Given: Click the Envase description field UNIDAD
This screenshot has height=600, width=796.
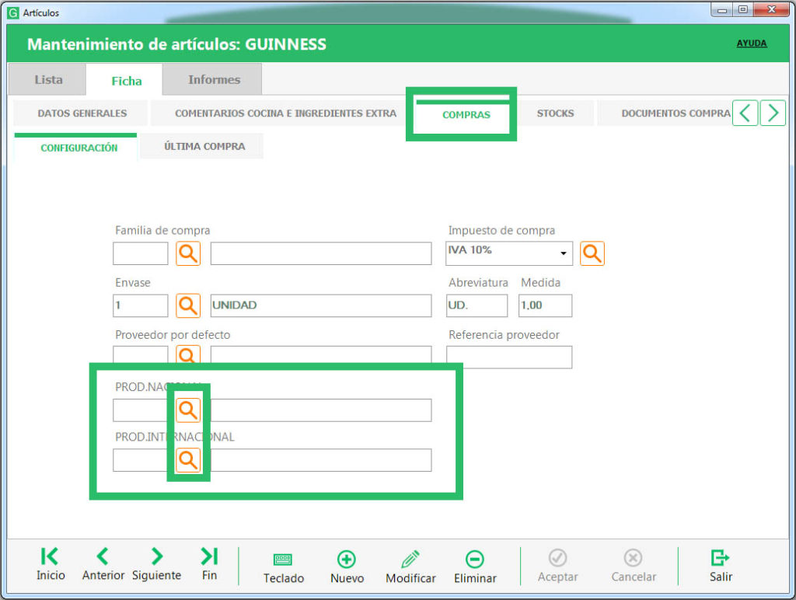Looking at the screenshot, I should click(x=321, y=305).
